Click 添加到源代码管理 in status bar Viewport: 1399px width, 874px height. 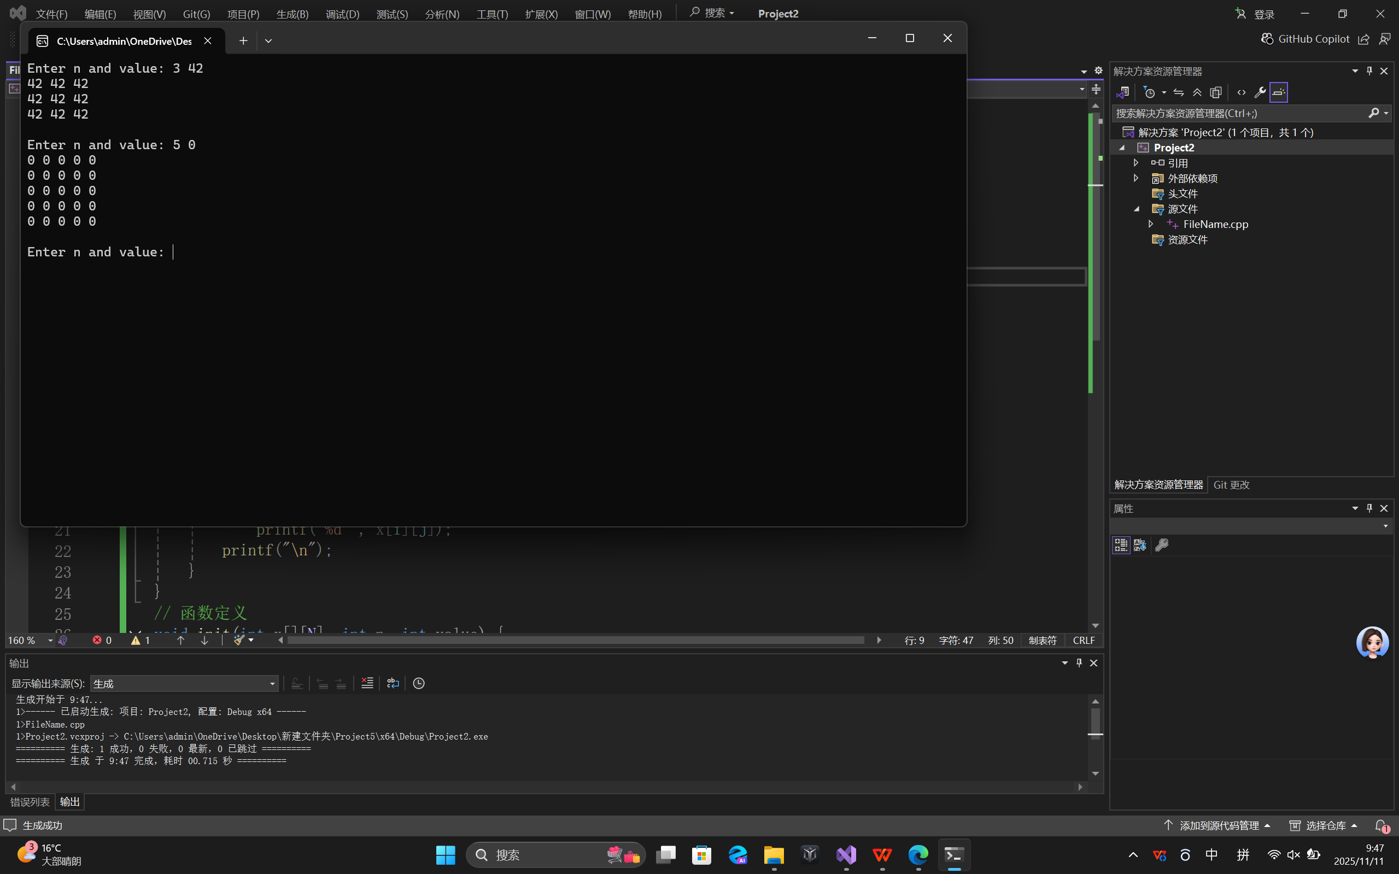(x=1219, y=825)
